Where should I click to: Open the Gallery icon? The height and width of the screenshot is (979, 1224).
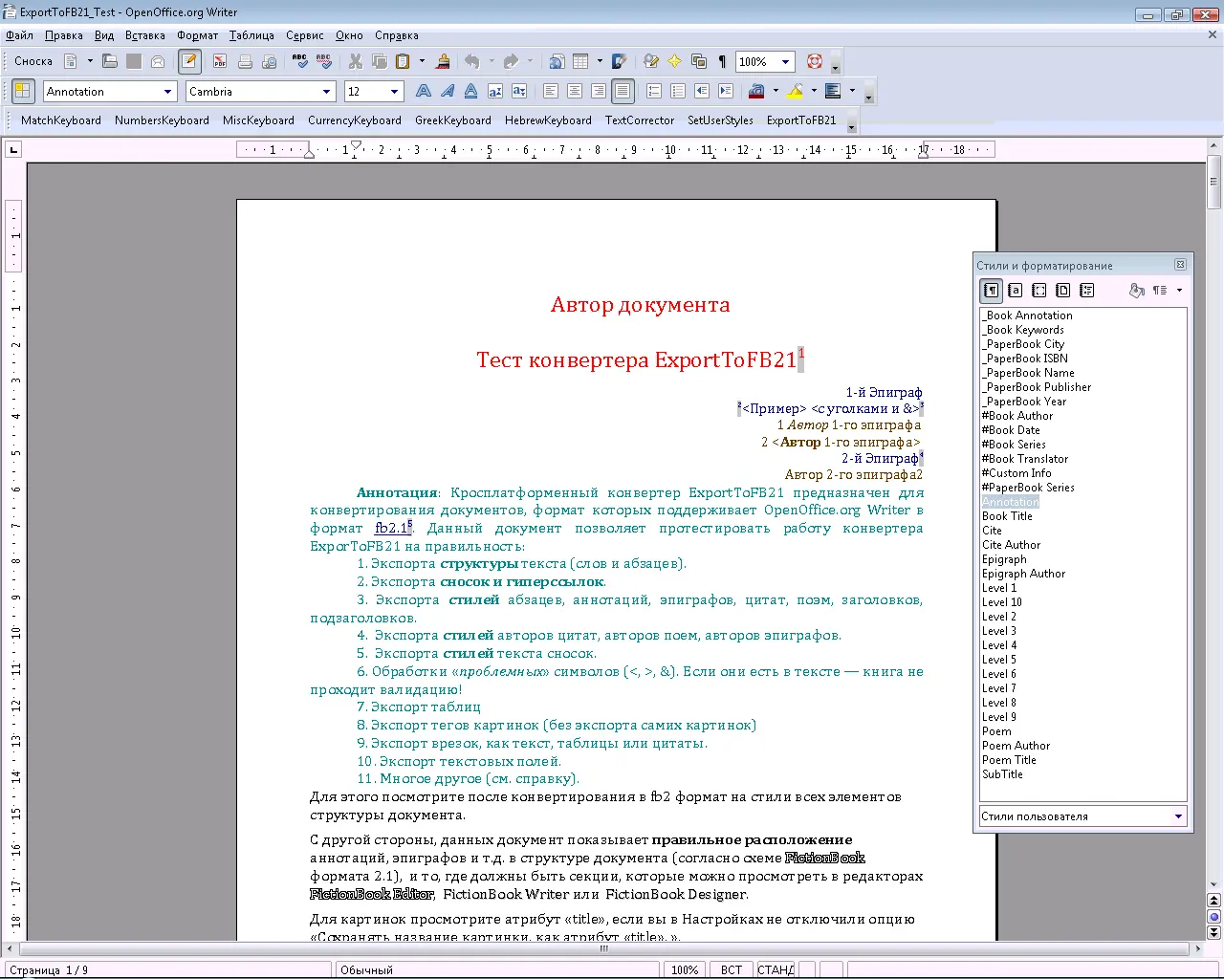point(699,61)
